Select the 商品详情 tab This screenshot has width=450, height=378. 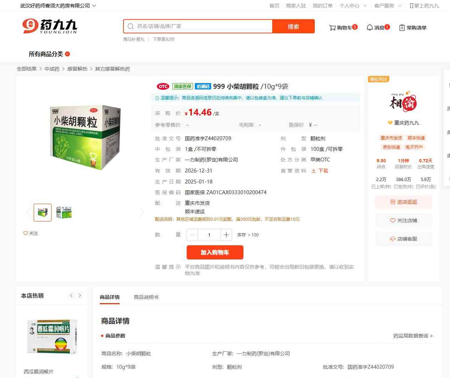pos(110,297)
